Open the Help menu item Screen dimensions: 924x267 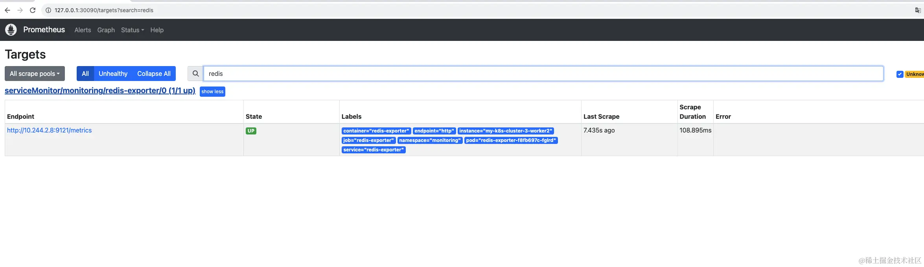157,30
